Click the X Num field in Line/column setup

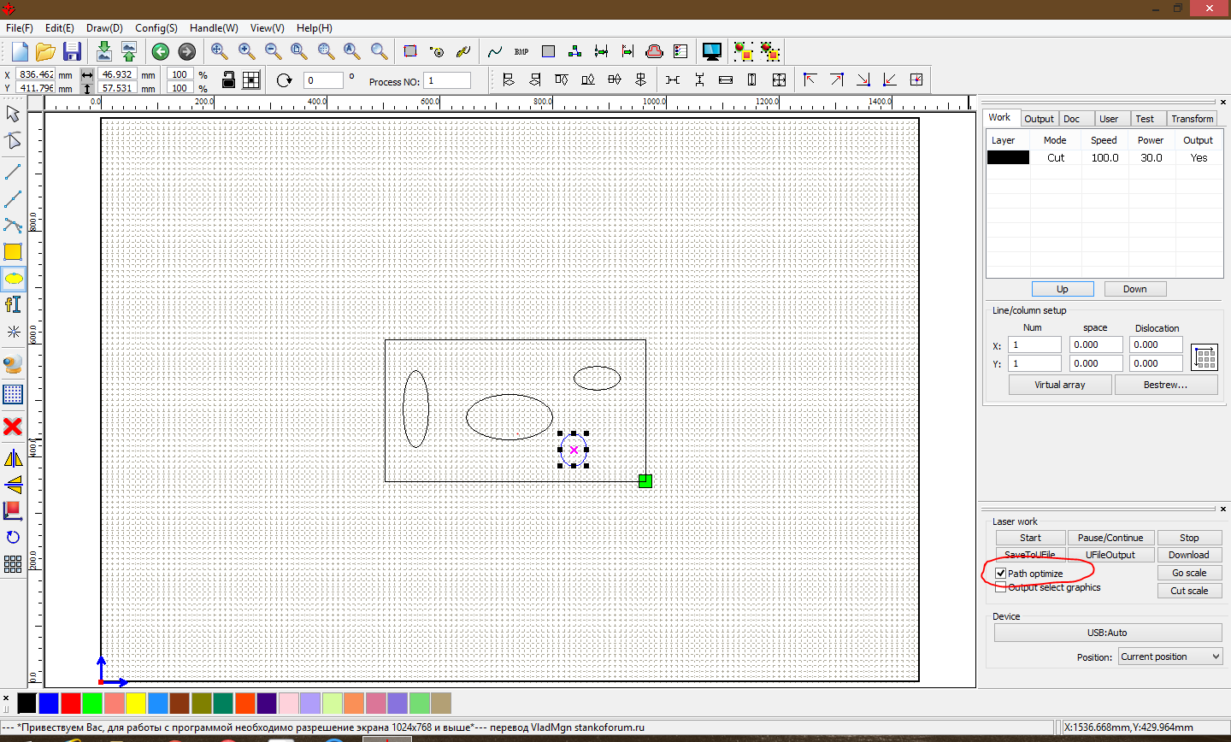[x=1034, y=344]
